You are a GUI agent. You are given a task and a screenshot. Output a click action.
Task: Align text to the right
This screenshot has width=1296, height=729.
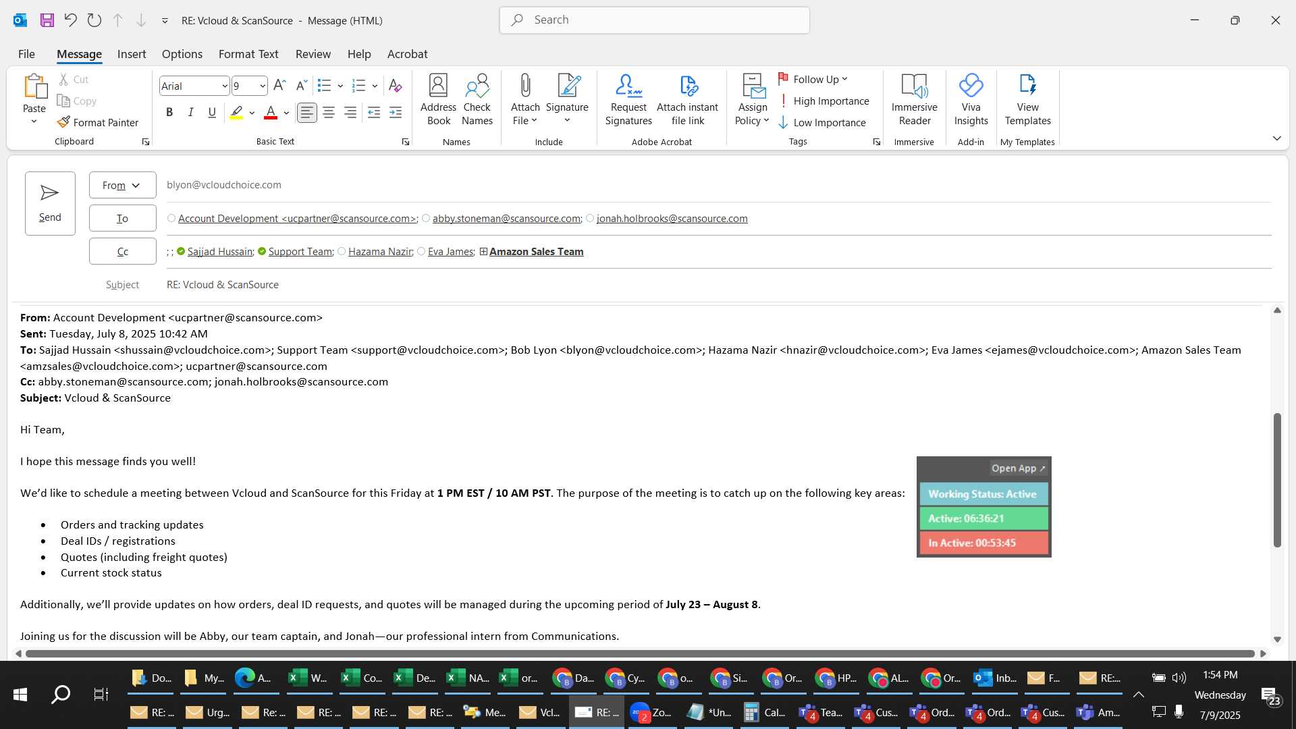[x=350, y=113]
